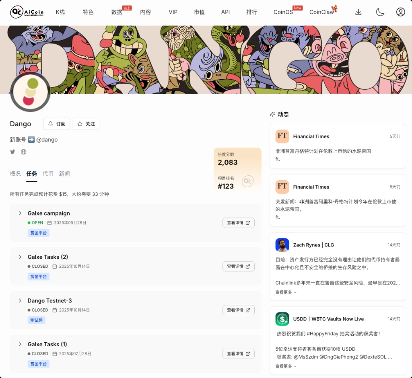Image resolution: width=412 pixels, height=378 pixels.
Task: Open CoinOS from top navigation
Action: click(x=283, y=12)
